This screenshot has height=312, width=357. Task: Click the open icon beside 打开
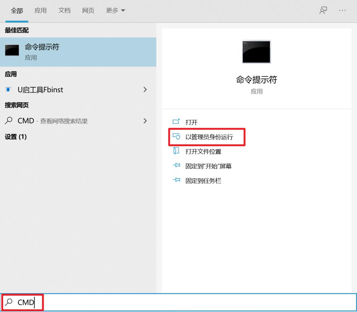coord(177,121)
